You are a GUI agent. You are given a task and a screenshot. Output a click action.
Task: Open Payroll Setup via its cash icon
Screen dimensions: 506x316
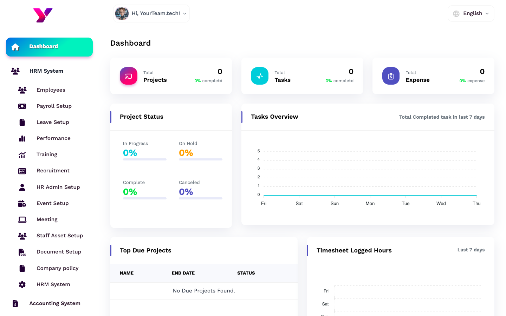click(x=22, y=106)
